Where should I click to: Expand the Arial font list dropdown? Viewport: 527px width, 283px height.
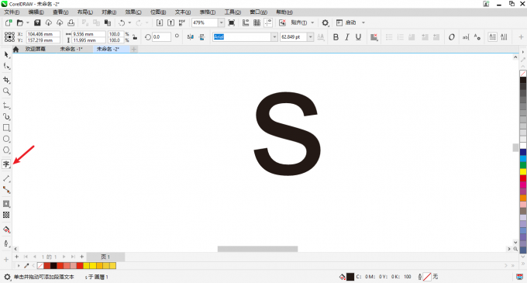(x=274, y=37)
